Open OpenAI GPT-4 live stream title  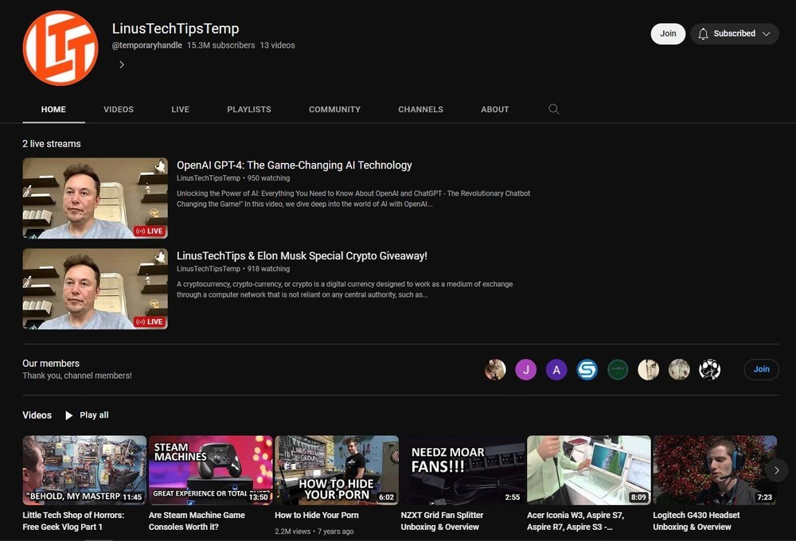point(294,165)
